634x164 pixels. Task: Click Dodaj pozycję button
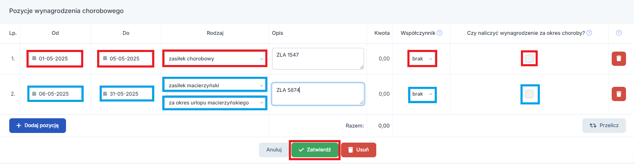tap(37, 125)
